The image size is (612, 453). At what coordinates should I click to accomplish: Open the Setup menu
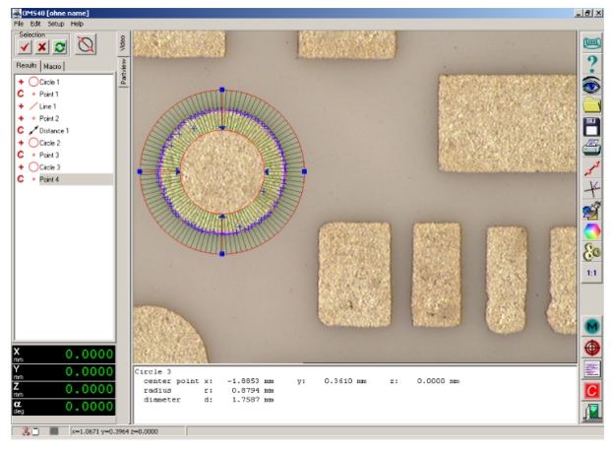(56, 23)
